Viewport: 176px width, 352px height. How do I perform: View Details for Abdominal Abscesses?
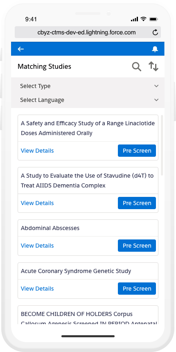(x=37, y=246)
